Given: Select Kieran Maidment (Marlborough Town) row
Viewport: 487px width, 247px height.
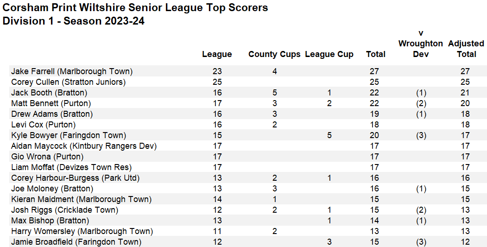Looking at the screenshot, I should (81, 199).
